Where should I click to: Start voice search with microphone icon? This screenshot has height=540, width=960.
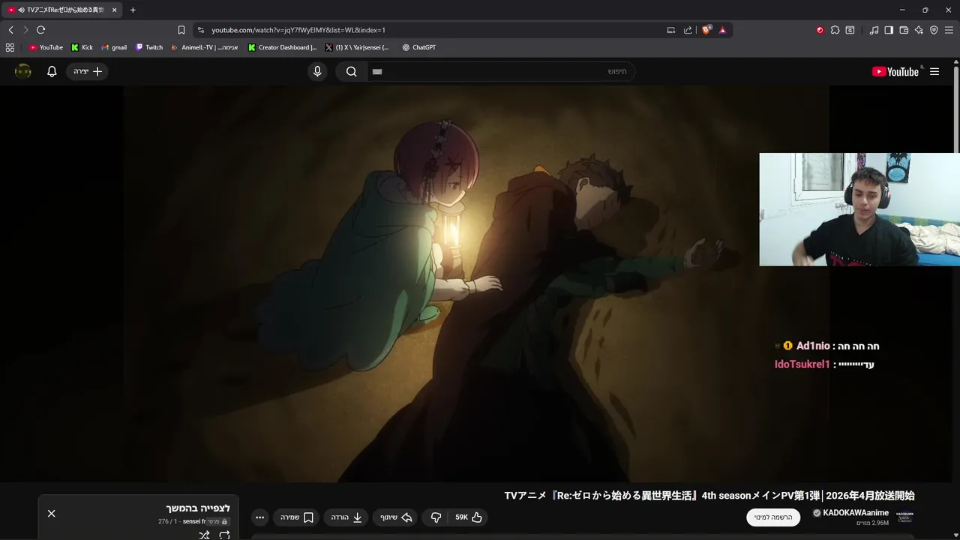coord(317,71)
